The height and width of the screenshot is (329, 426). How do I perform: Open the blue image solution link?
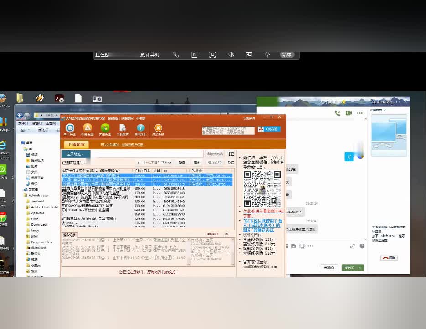click(x=262, y=225)
